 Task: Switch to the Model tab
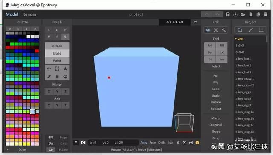[x=12, y=14]
